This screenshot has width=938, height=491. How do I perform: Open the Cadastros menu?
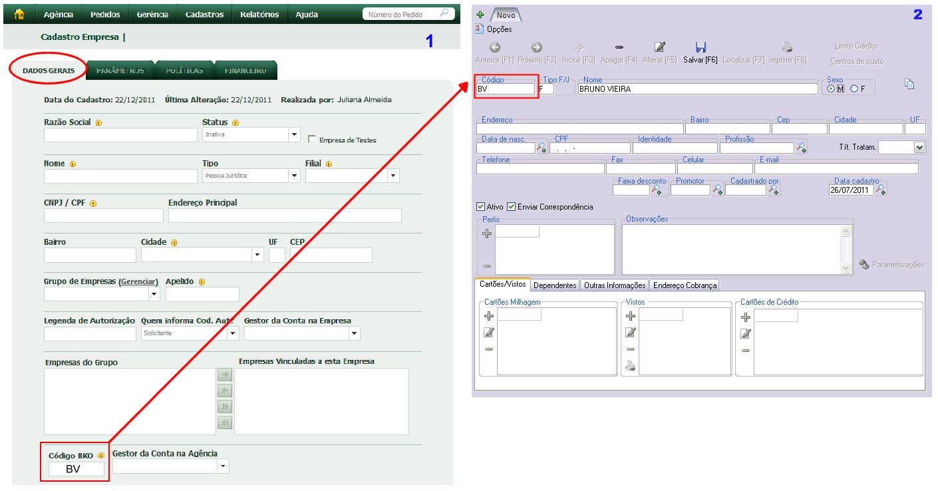pos(205,14)
